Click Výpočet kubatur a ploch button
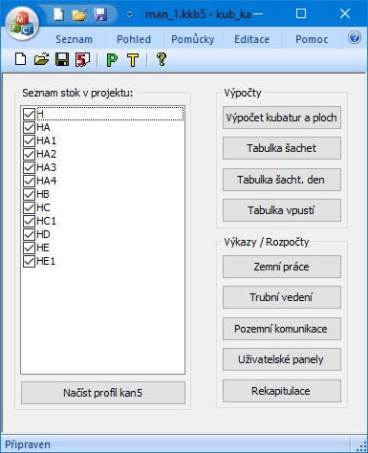This screenshot has width=368, height=453. (x=282, y=118)
